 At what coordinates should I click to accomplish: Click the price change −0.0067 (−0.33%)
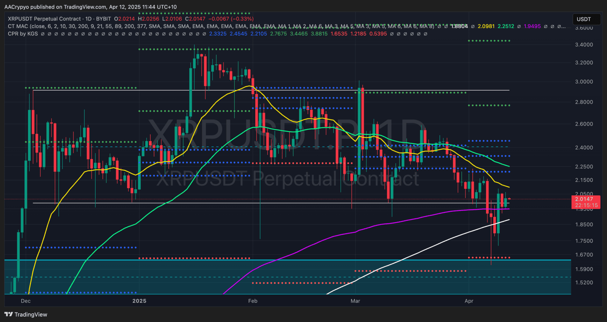click(x=231, y=19)
